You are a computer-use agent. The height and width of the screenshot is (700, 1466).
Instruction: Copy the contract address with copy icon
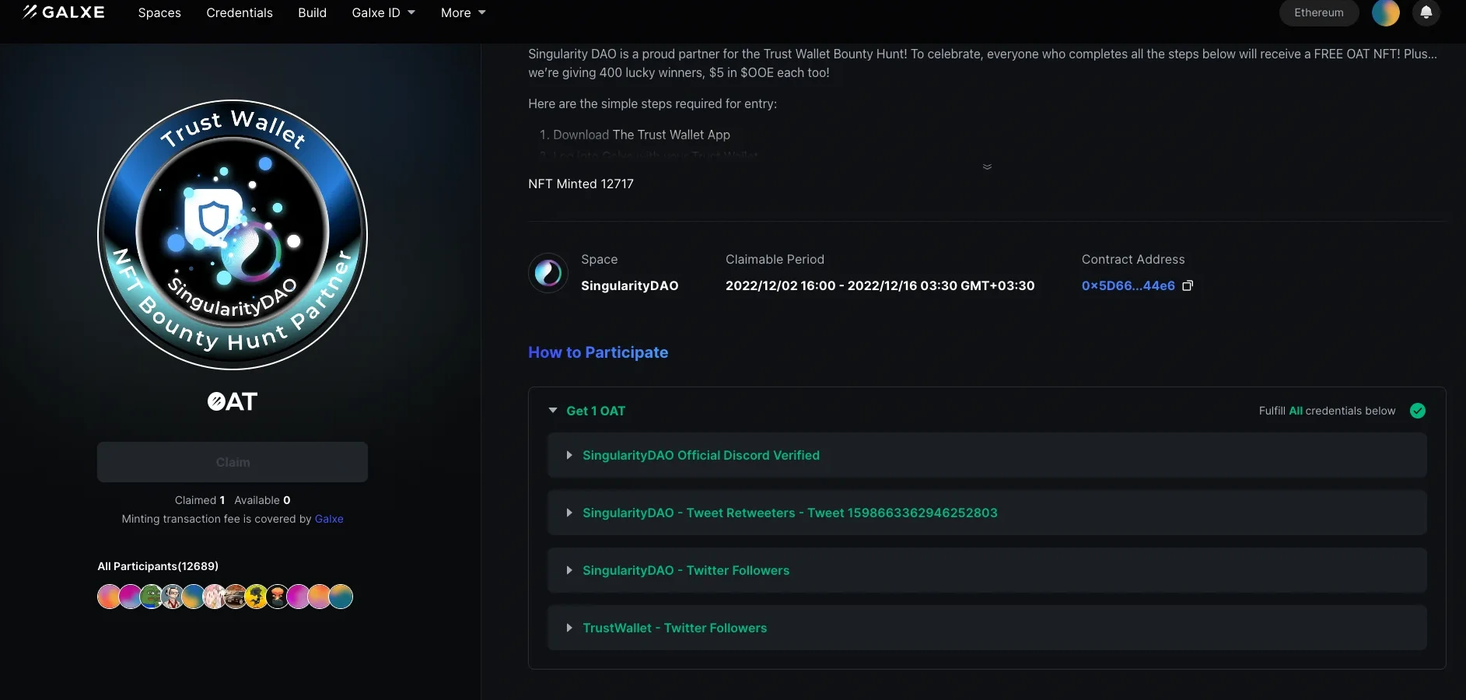tap(1187, 285)
